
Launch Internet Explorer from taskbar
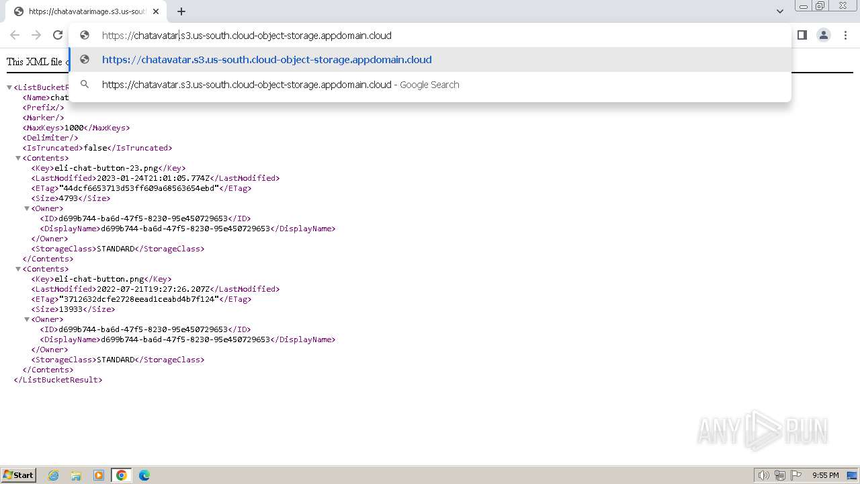click(x=54, y=475)
